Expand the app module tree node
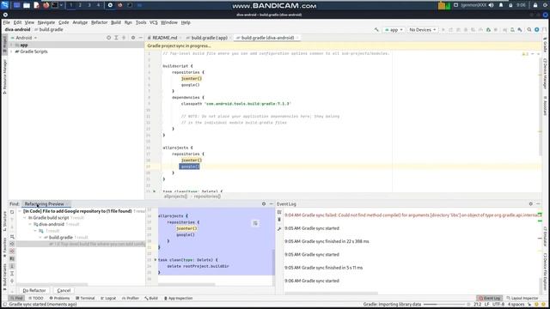550x309 pixels. pos(11,45)
